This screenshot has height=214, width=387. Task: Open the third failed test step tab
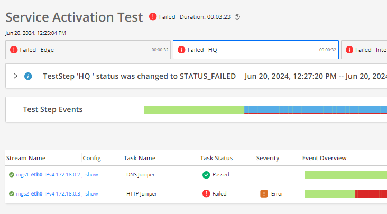[365, 50]
